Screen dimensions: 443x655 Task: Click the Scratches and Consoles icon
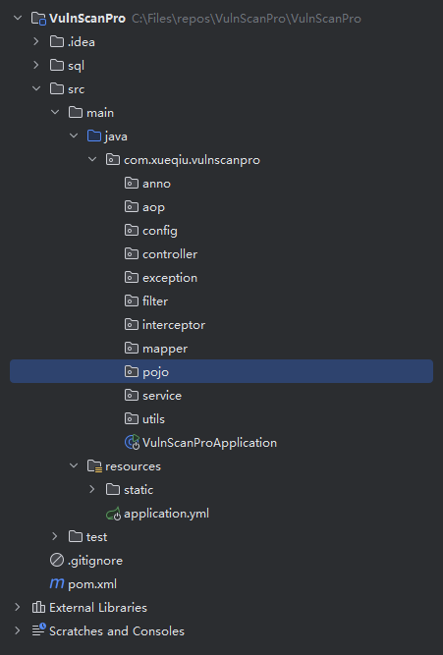point(39,630)
